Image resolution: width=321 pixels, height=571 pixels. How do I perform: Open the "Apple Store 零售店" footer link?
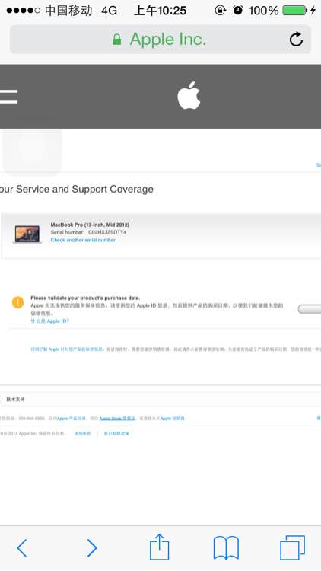click(x=117, y=419)
